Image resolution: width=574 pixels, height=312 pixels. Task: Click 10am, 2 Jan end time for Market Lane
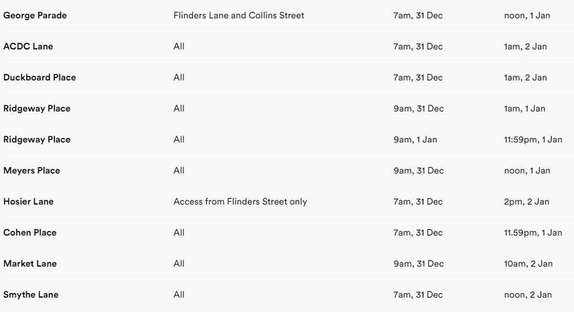coord(528,264)
